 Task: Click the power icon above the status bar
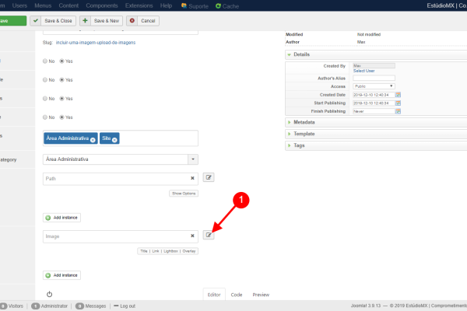tap(49, 294)
